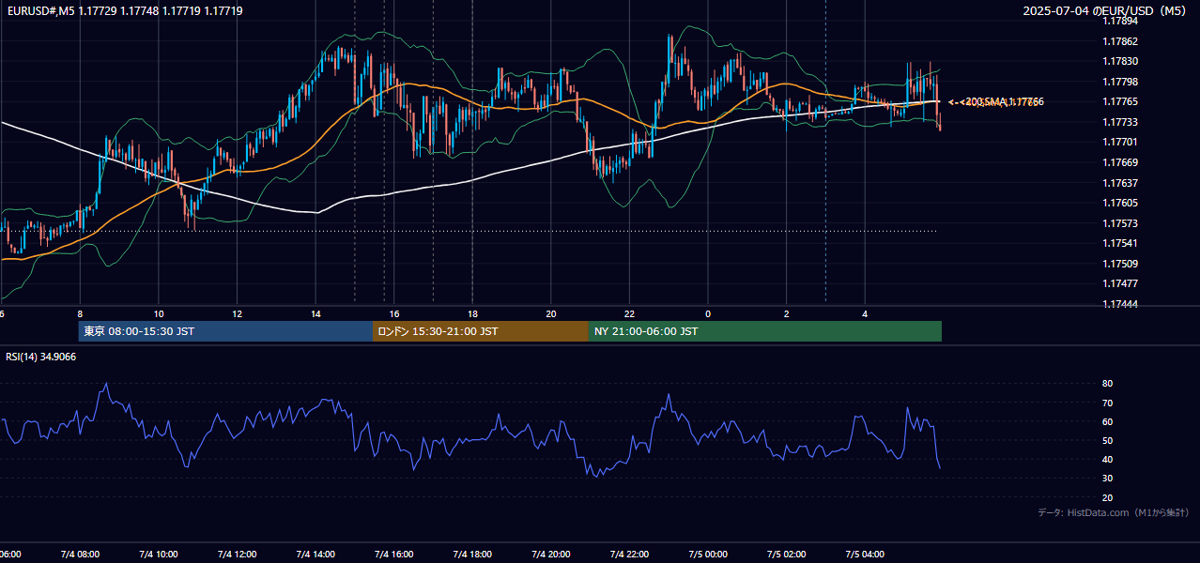This screenshot has width=1200, height=563.
Task: Click price axis label 1.17605
Action: (1119, 203)
